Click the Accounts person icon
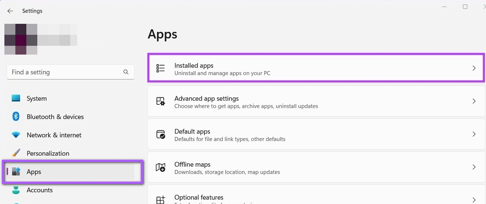Image resolution: width=486 pixels, height=204 pixels. pyautogui.click(x=16, y=190)
